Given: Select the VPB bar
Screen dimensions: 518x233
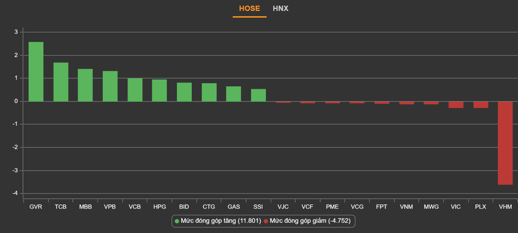Looking at the screenshot, I should click(110, 86).
